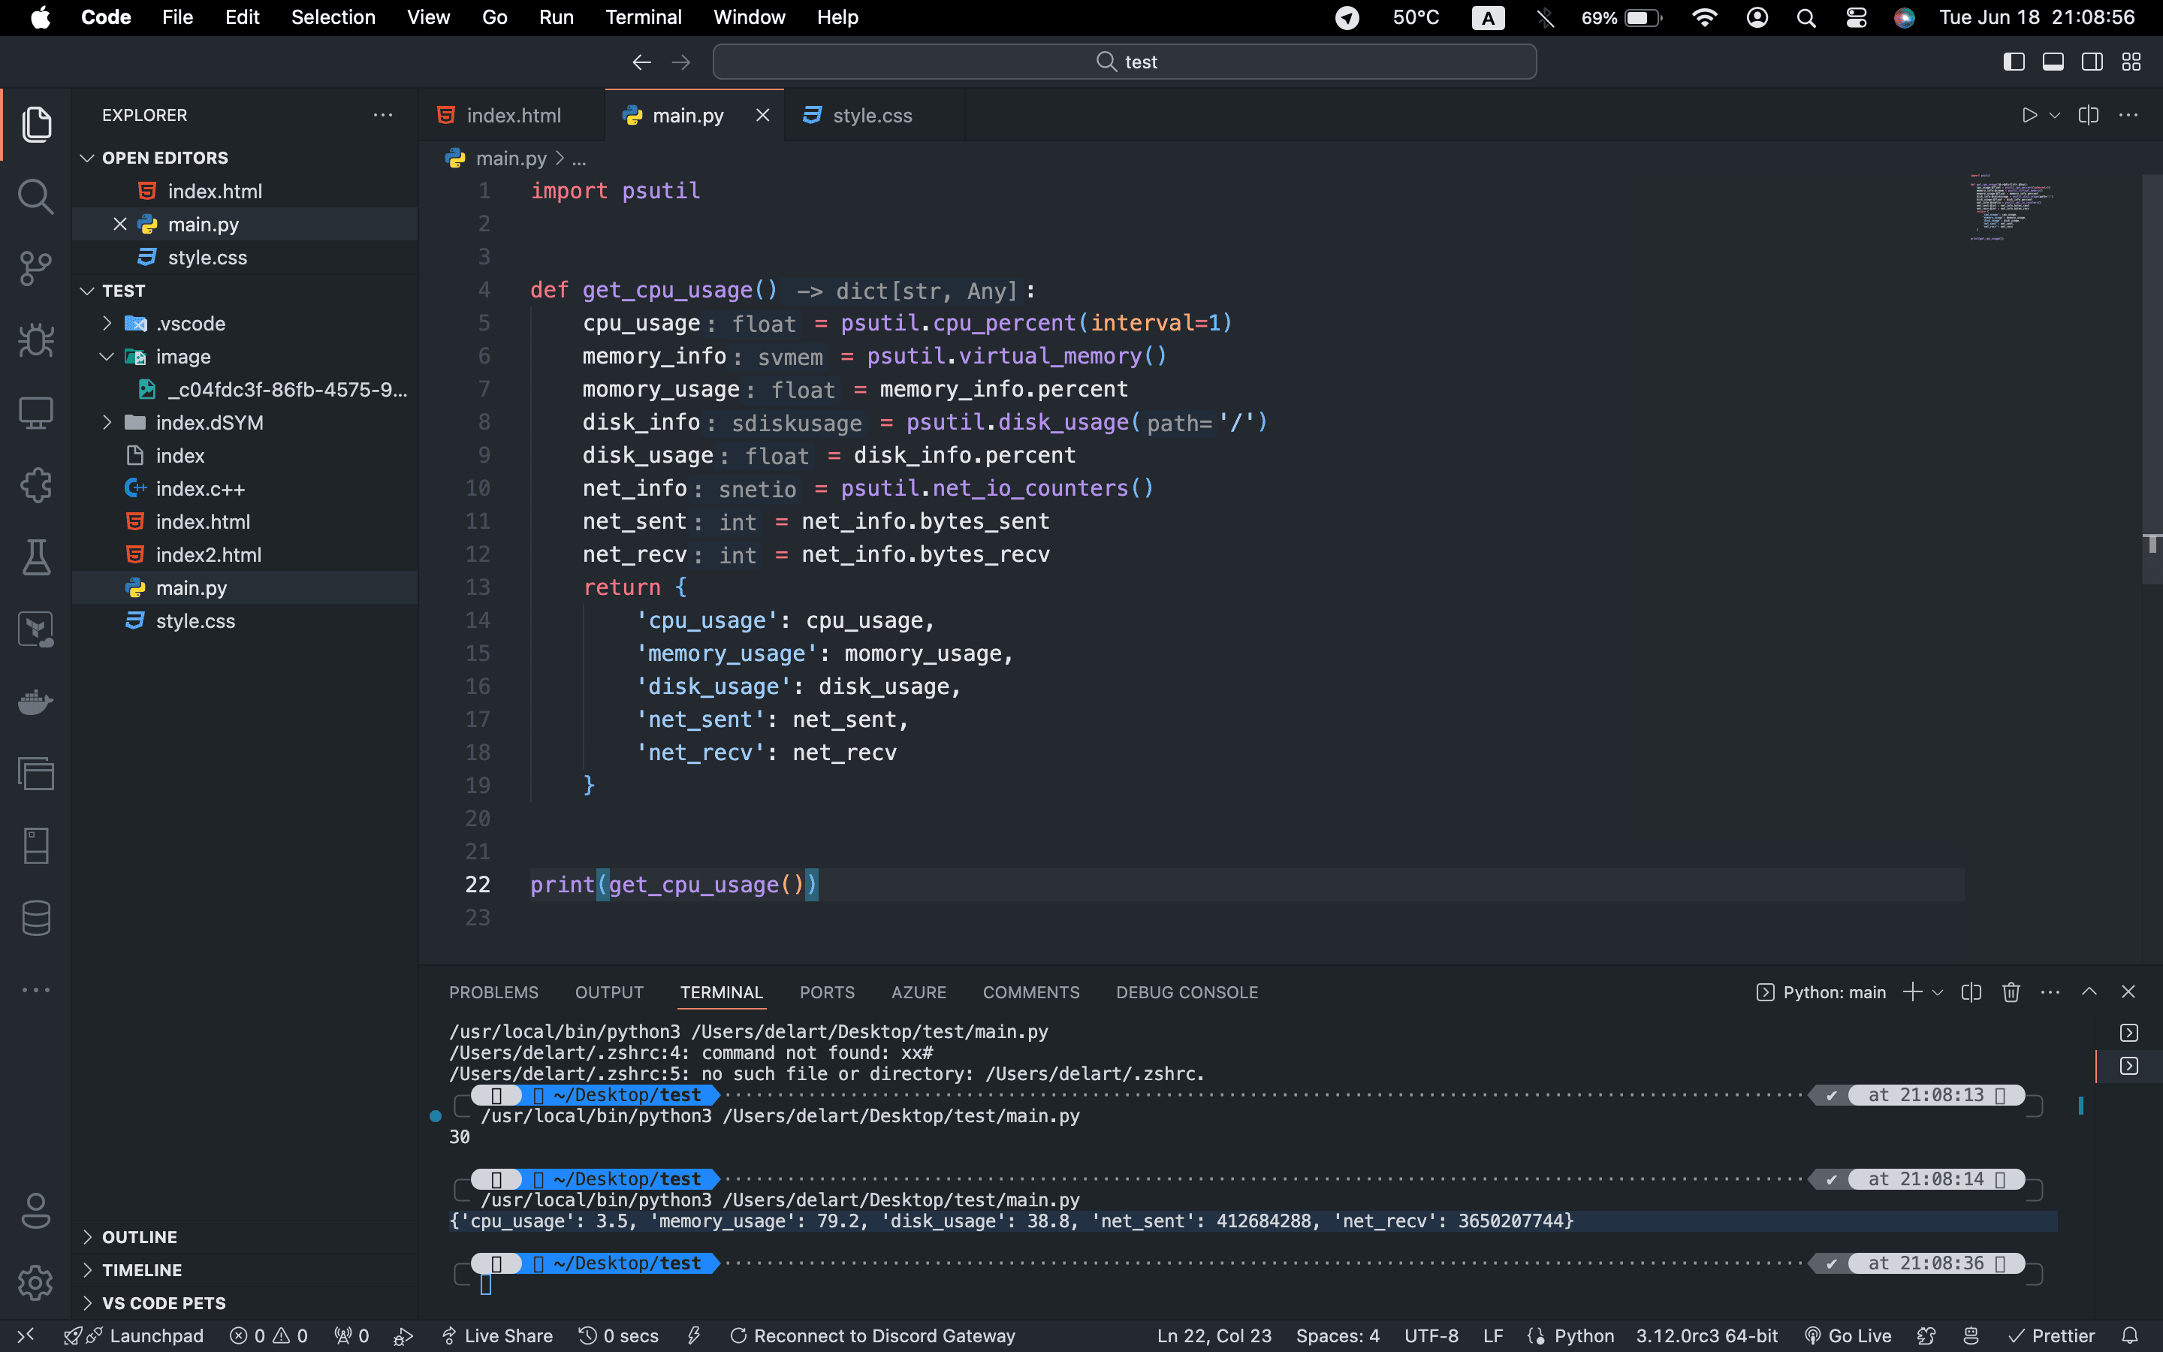The height and width of the screenshot is (1352, 2163).
Task: Maximize the terminal panel size
Action: pos(2089,991)
